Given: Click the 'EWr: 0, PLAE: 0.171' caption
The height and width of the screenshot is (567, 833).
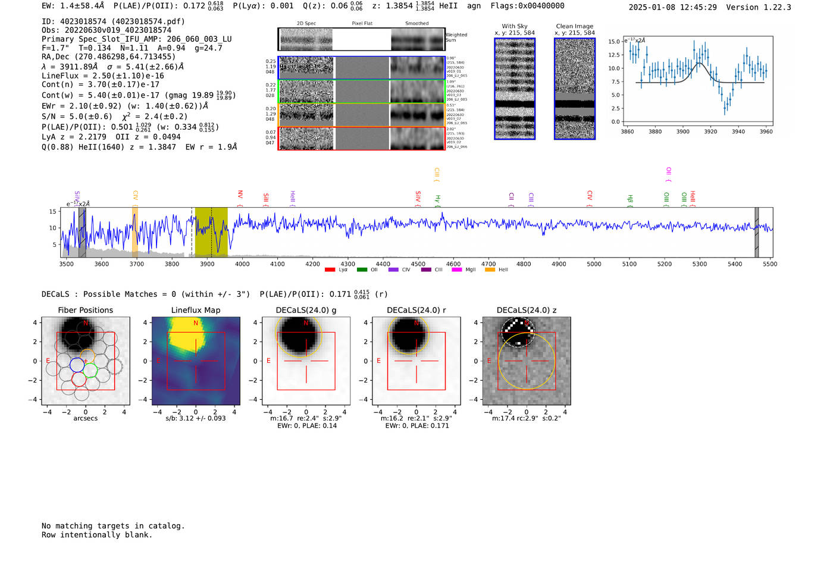Looking at the screenshot, I should pyautogui.click(x=416, y=426).
